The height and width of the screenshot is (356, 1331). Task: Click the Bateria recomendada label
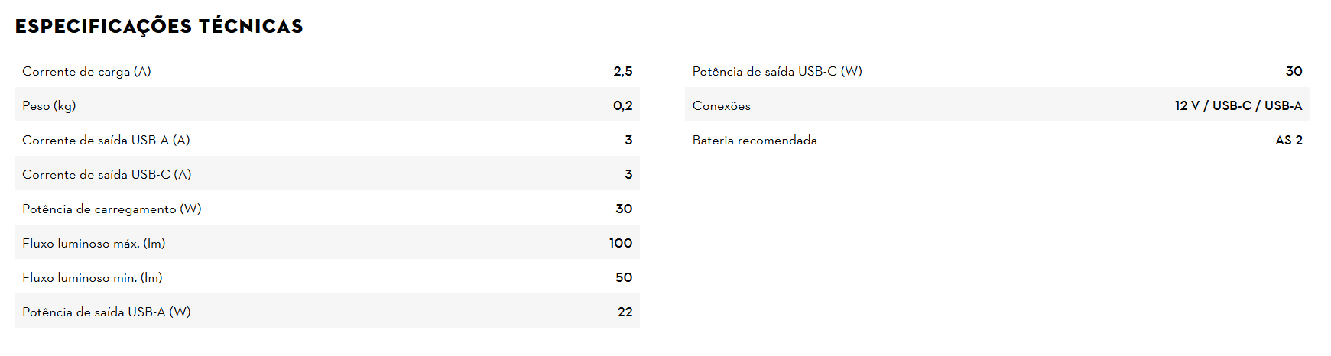point(755,140)
